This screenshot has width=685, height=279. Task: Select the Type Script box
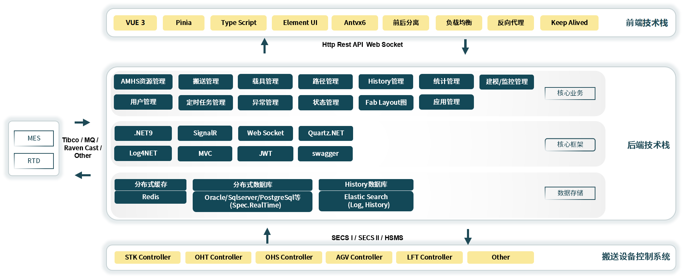(239, 23)
